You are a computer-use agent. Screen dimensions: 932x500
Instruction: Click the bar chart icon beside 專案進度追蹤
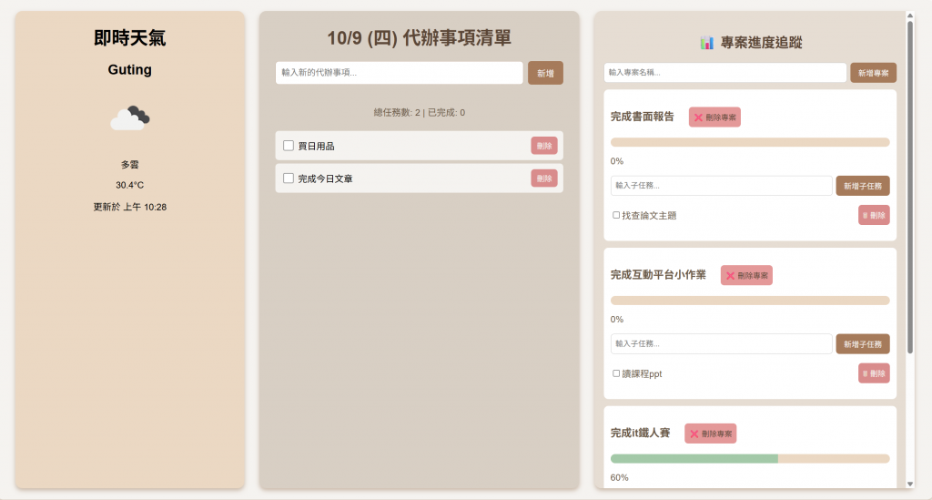706,42
